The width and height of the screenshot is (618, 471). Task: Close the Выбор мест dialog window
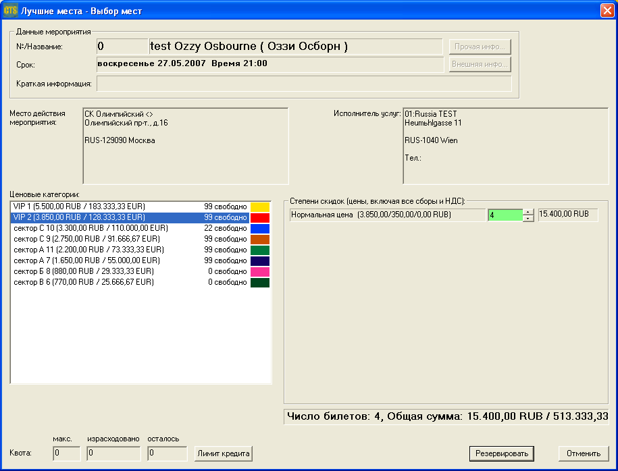click(607, 10)
